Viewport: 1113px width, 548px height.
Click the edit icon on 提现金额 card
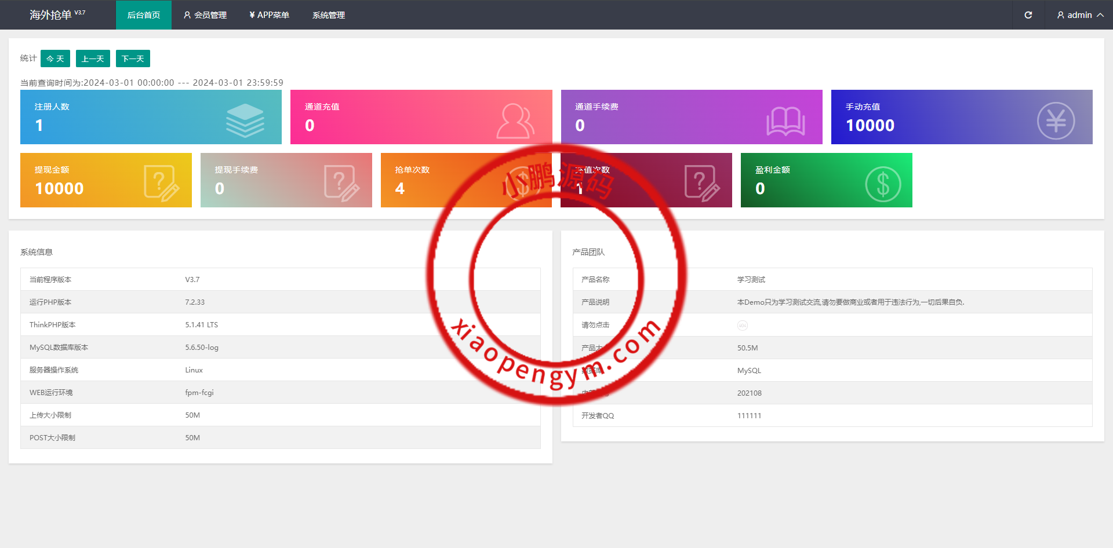(x=161, y=183)
